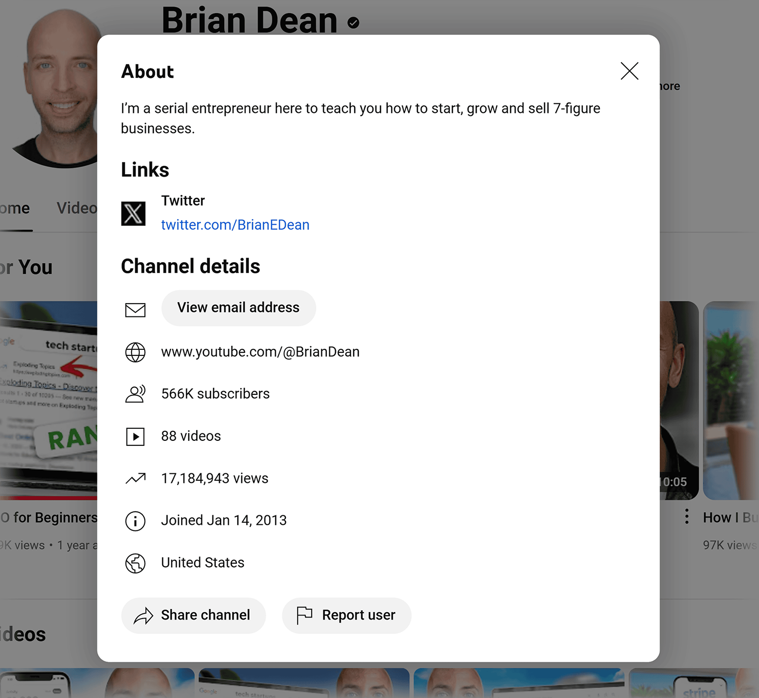
Task: Click the United States text
Action: coord(202,562)
